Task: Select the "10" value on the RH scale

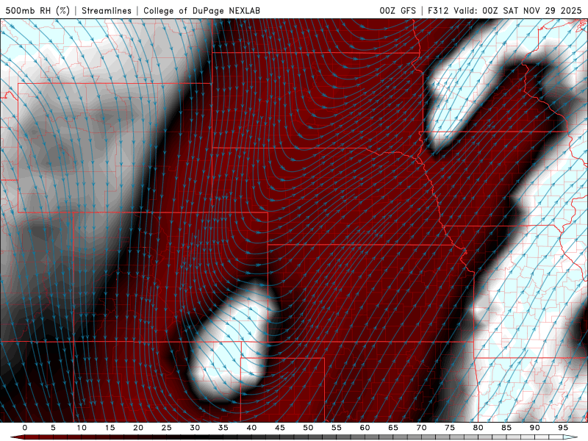Action: click(82, 428)
